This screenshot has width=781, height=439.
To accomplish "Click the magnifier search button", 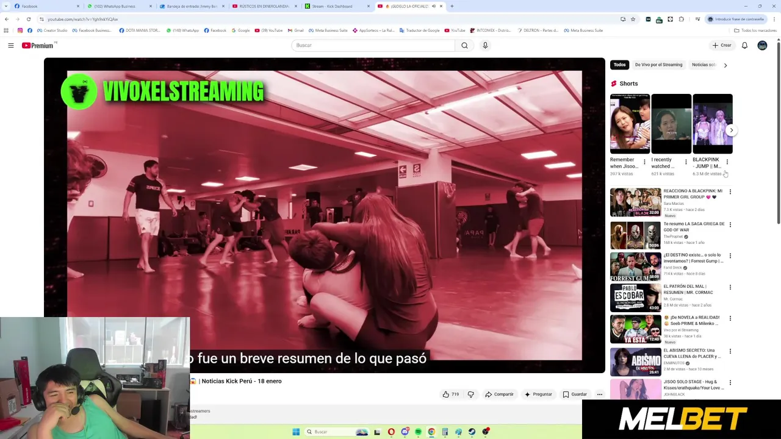I will 464,45.
